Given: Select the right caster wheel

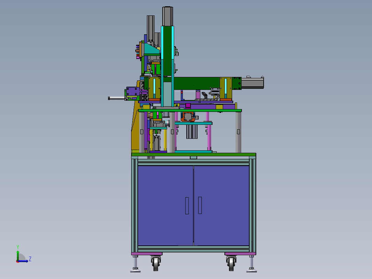Looking at the screenshot, I should coord(231,264).
